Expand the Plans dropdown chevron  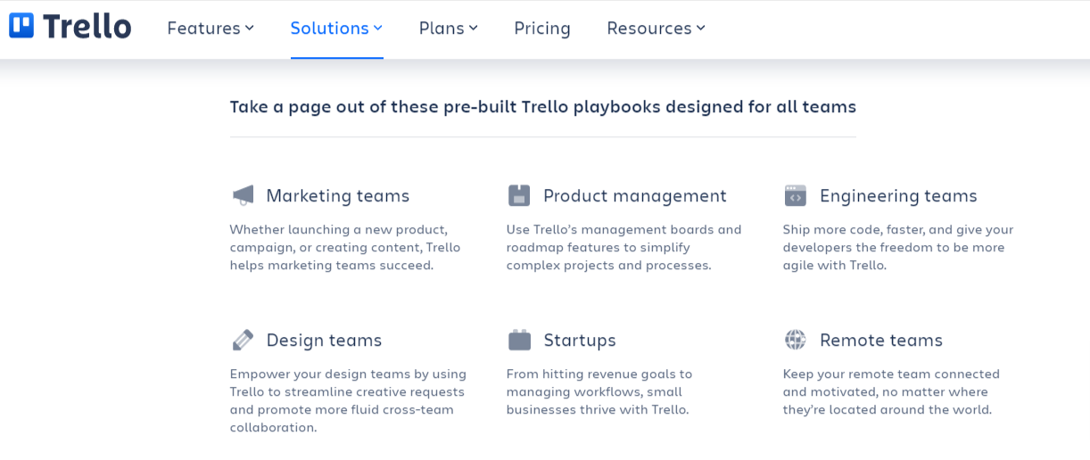click(474, 28)
